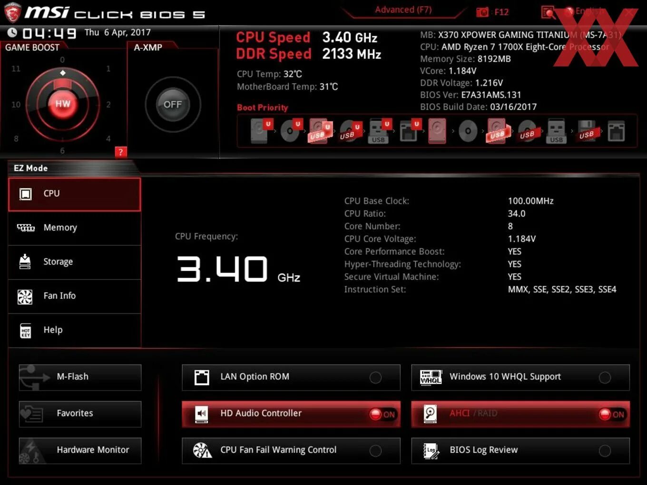This screenshot has height=485, width=647.
Task: Click the 04:49 system clock
Action: (49, 33)
